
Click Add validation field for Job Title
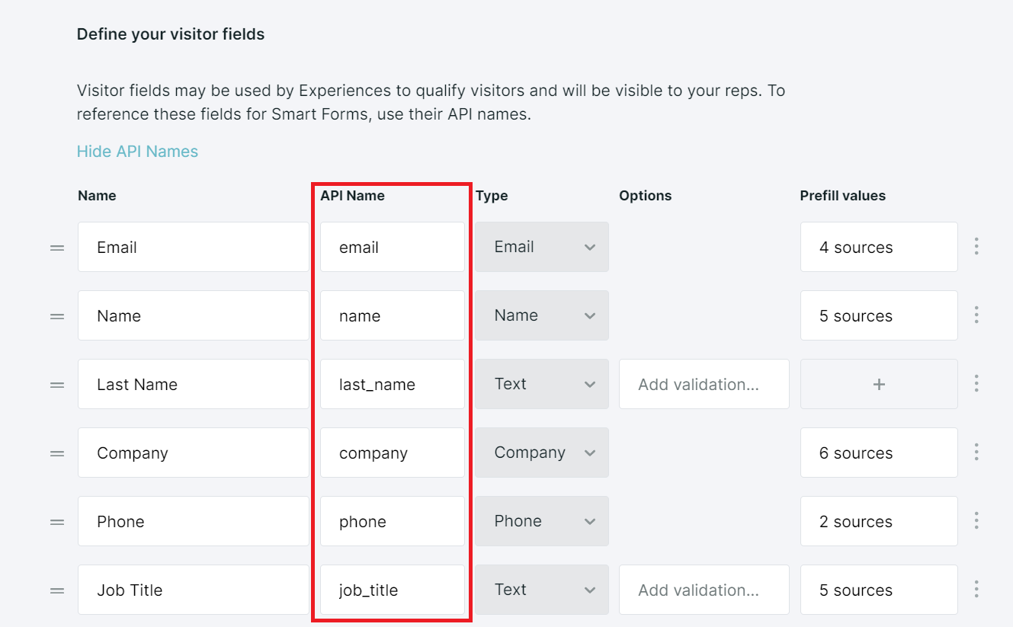(x=704, y=590)
